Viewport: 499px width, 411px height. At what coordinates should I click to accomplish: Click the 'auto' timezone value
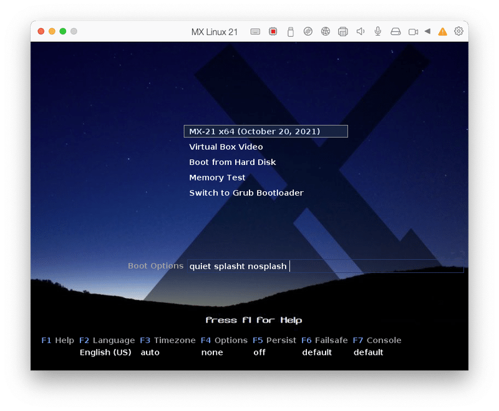point(150,352)
